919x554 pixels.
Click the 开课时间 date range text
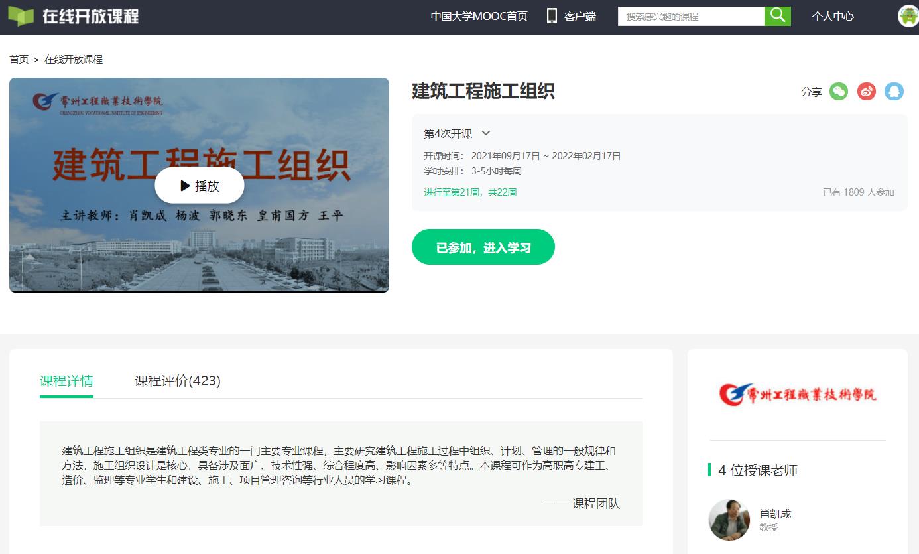[x=522, y=156]
